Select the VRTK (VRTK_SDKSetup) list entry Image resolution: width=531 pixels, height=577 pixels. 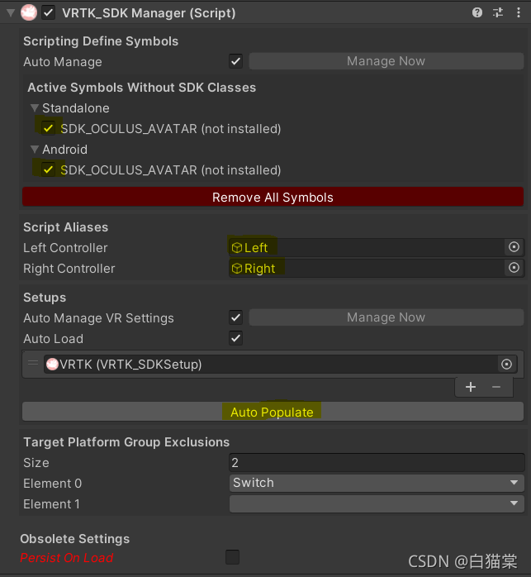tap(280, 365)
